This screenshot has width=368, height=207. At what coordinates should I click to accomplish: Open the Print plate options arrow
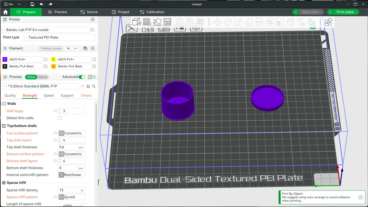pos(330,12)
